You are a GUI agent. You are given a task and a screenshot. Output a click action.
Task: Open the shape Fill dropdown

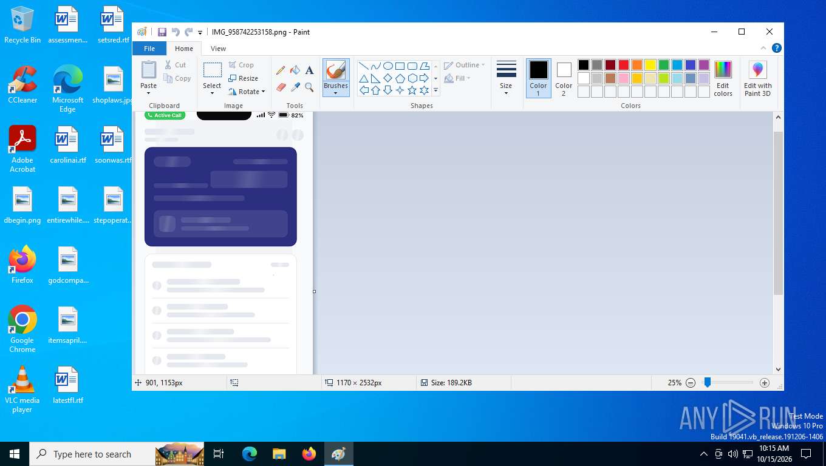(x=458, y=78)
